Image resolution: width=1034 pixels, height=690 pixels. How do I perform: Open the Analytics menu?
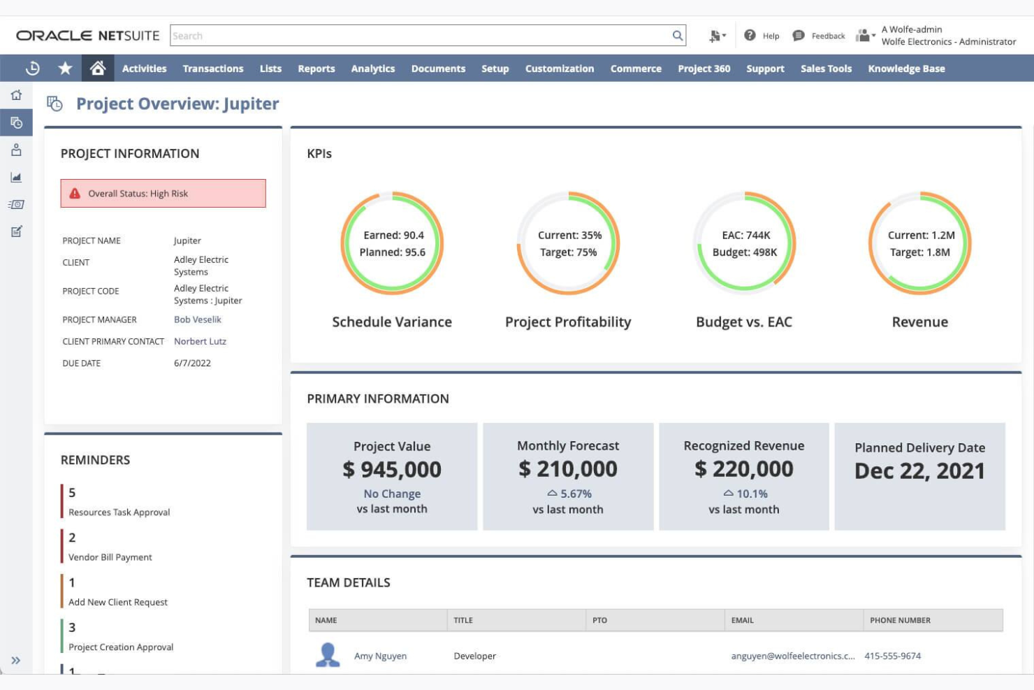click(x=373, y=69)
